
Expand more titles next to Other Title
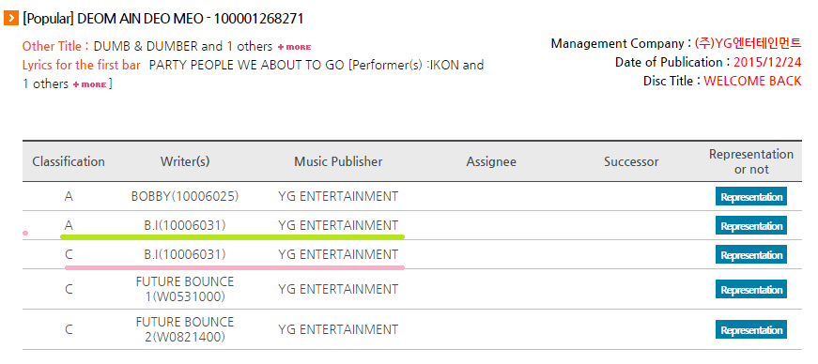coord(294,47)
